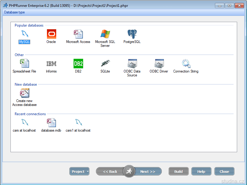The height and width of the screenshot is (185, 247).
Task: Expand the Project dropdown button
Action: pyautogui.click(x=80, y=172)
